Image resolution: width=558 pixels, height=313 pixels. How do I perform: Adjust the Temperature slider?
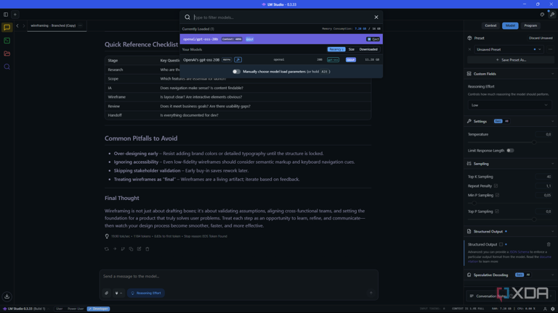coord(534,142)
